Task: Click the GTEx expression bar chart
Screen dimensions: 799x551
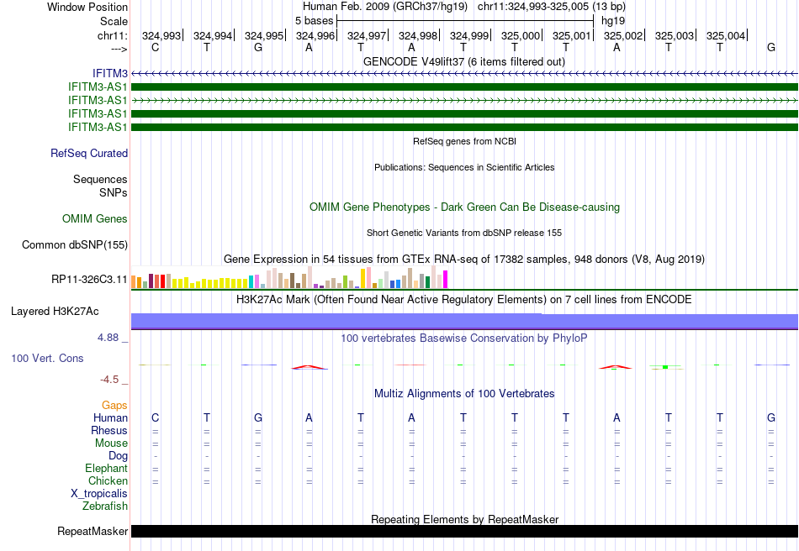Action: point(289,277)
